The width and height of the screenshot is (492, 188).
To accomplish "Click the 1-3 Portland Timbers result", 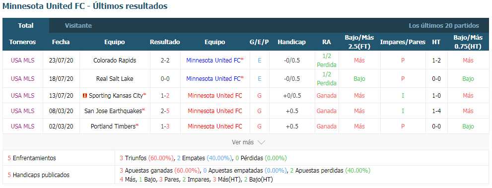I will pyautogui.click(x=165, y=126).
